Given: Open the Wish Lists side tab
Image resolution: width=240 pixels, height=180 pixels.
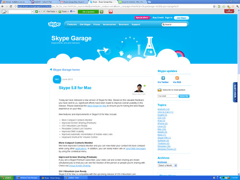Looking at the screenshot, I should coord(235,92).
